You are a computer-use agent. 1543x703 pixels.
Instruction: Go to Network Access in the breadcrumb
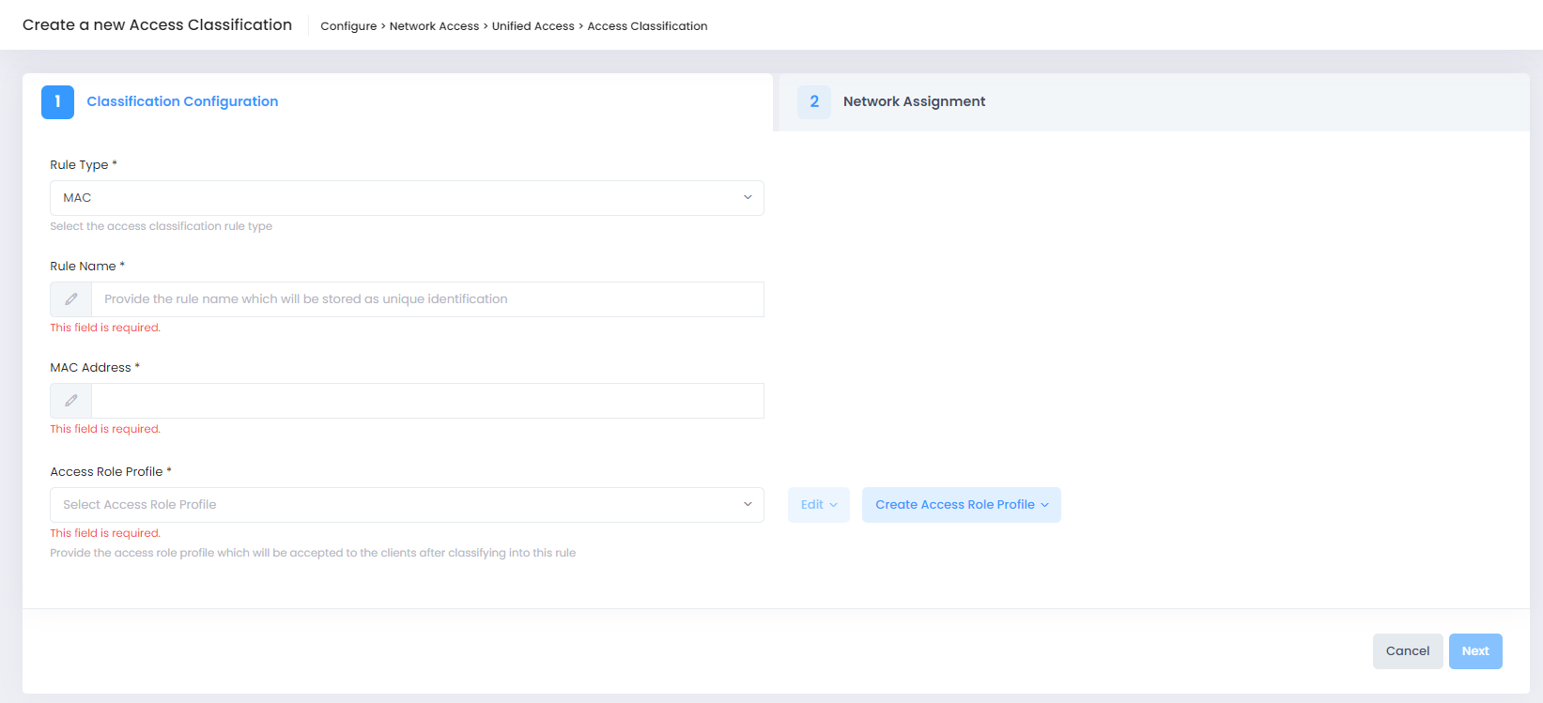[434, 26]
